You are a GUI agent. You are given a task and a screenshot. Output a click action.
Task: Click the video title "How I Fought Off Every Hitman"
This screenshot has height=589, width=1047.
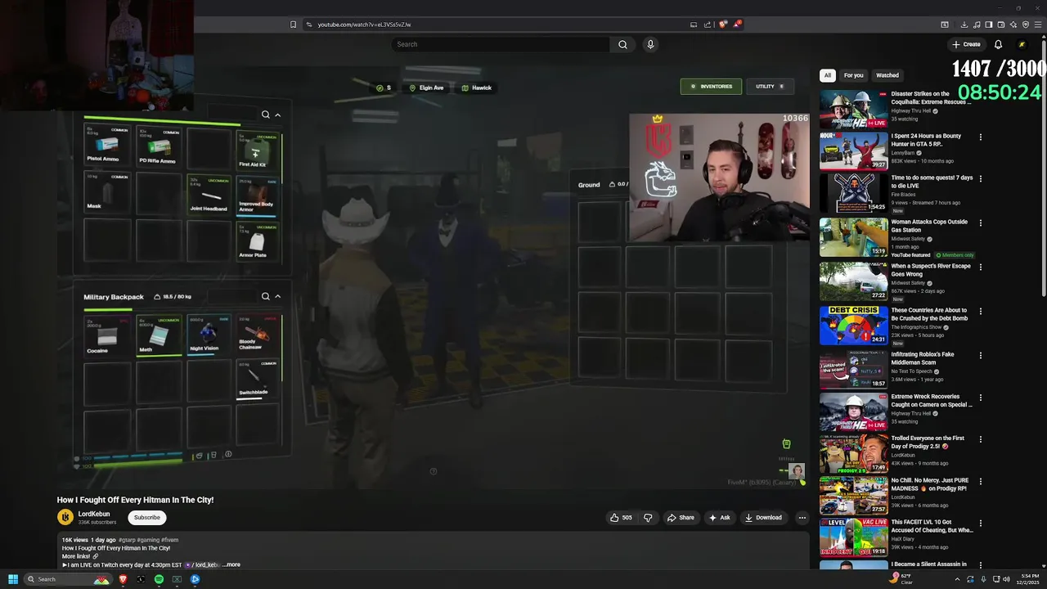[x=135, y=500]
